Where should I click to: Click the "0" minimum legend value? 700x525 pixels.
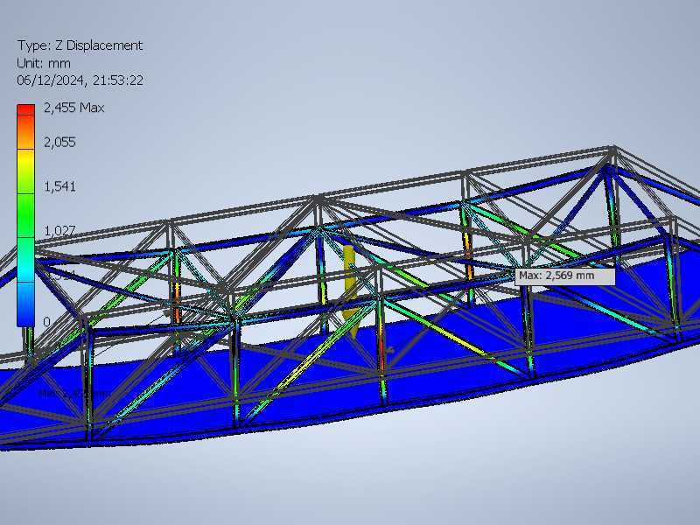point(46,322)
